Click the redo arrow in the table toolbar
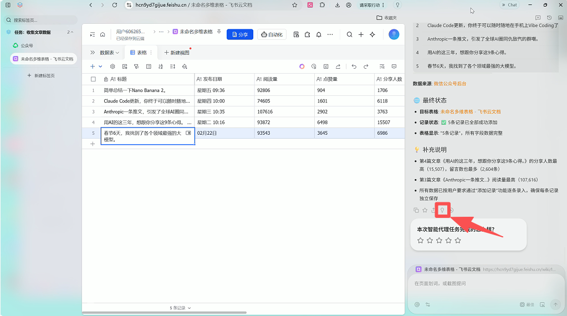 (366, 67)
